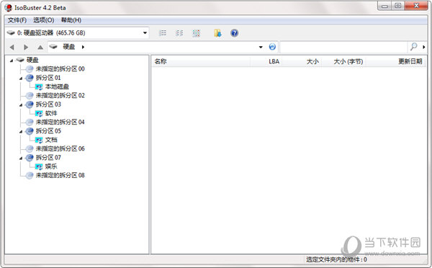Click the blue refresh icon

(272, 47)
